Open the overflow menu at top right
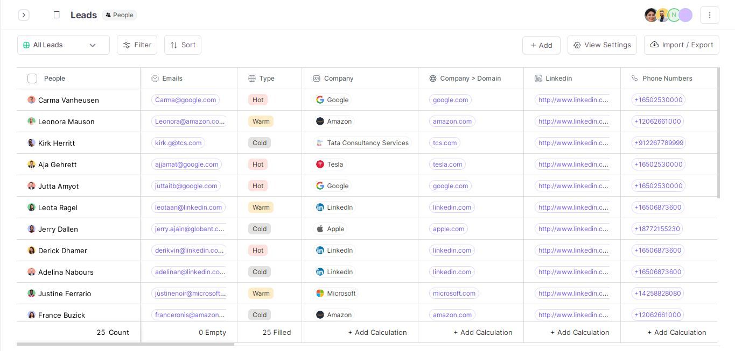The width and height of the screenshot is (735, 351). click(x=710, y=15)
